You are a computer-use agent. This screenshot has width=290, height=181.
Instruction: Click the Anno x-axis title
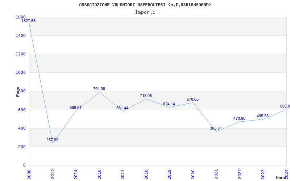point(281,177)
